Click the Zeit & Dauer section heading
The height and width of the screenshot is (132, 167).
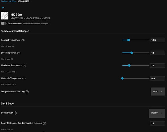(8, 103)
